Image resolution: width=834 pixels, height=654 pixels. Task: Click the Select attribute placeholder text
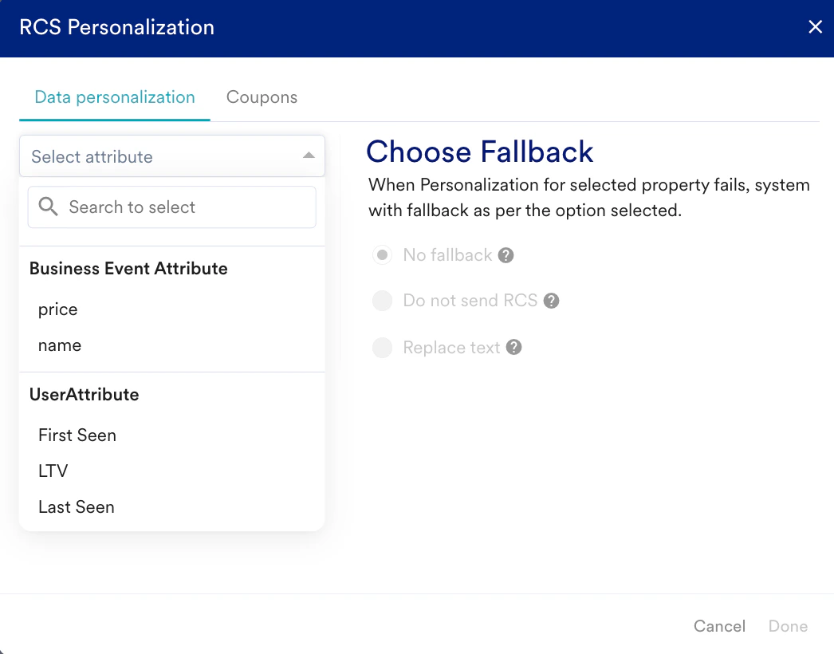pos(92,157)
